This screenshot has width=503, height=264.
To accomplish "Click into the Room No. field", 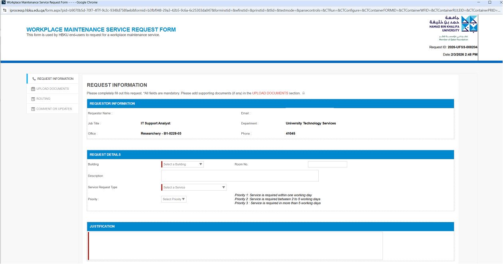I will click(327, 164).
